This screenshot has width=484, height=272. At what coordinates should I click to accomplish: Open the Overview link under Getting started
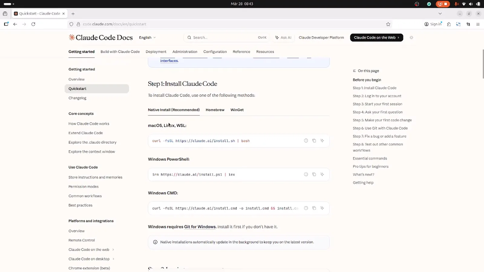pos(77,79)
